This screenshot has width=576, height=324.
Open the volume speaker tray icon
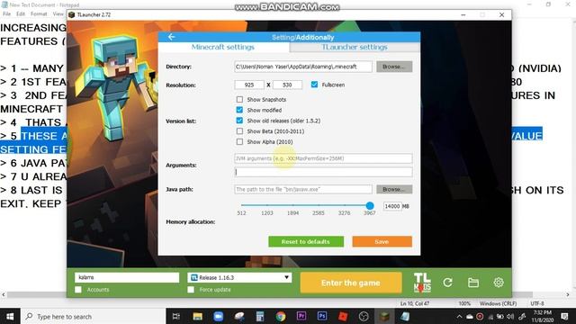pos(510,317)
